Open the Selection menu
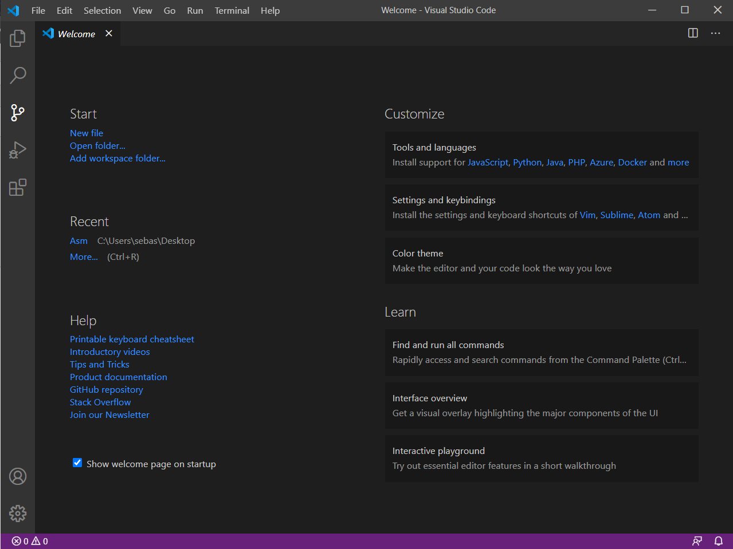 tap(102, 10)
